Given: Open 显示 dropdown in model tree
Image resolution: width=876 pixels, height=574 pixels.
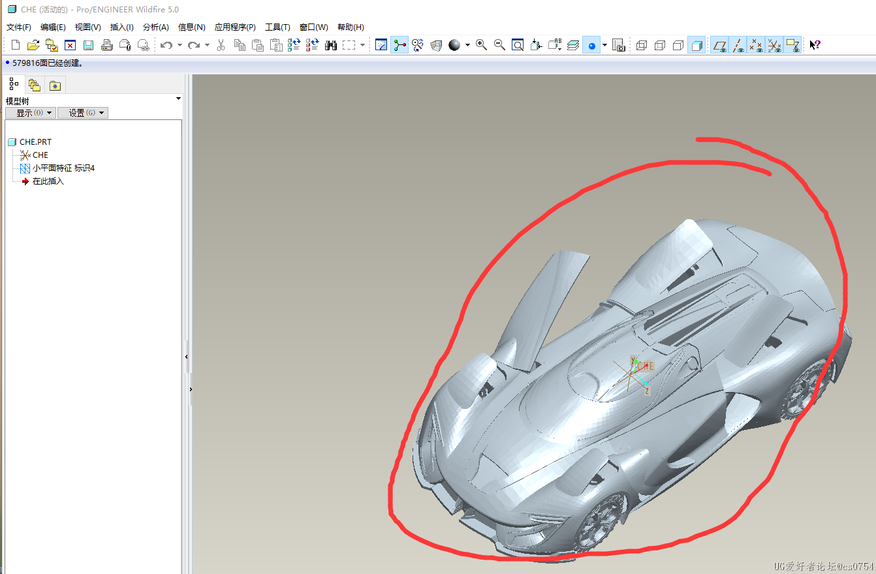Looking at the screenshot, I should 31,113.
